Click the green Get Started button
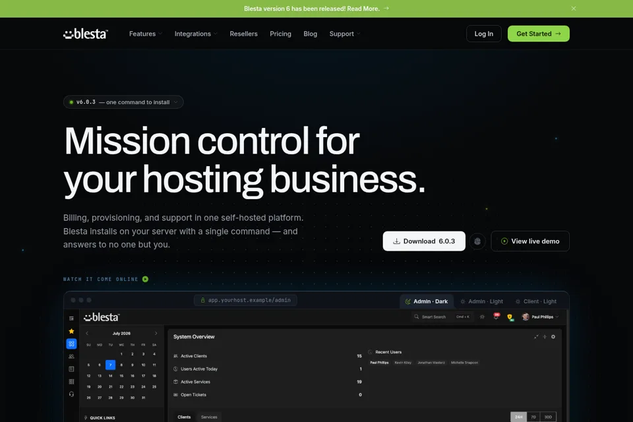The image size is (633, 422). (538, 34)
